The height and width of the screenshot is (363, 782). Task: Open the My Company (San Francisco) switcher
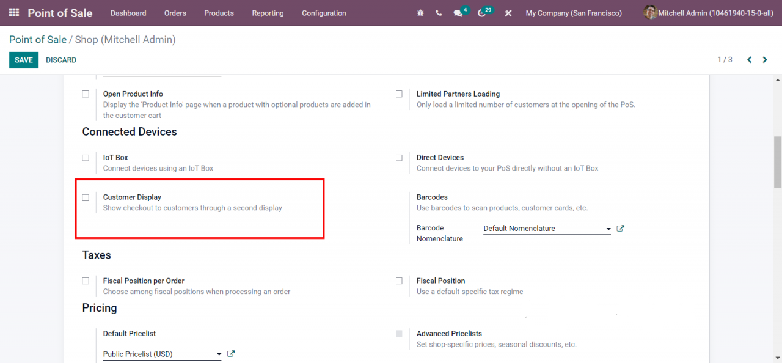[574, 13]
